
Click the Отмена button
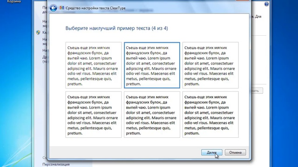tap(235, 153)
